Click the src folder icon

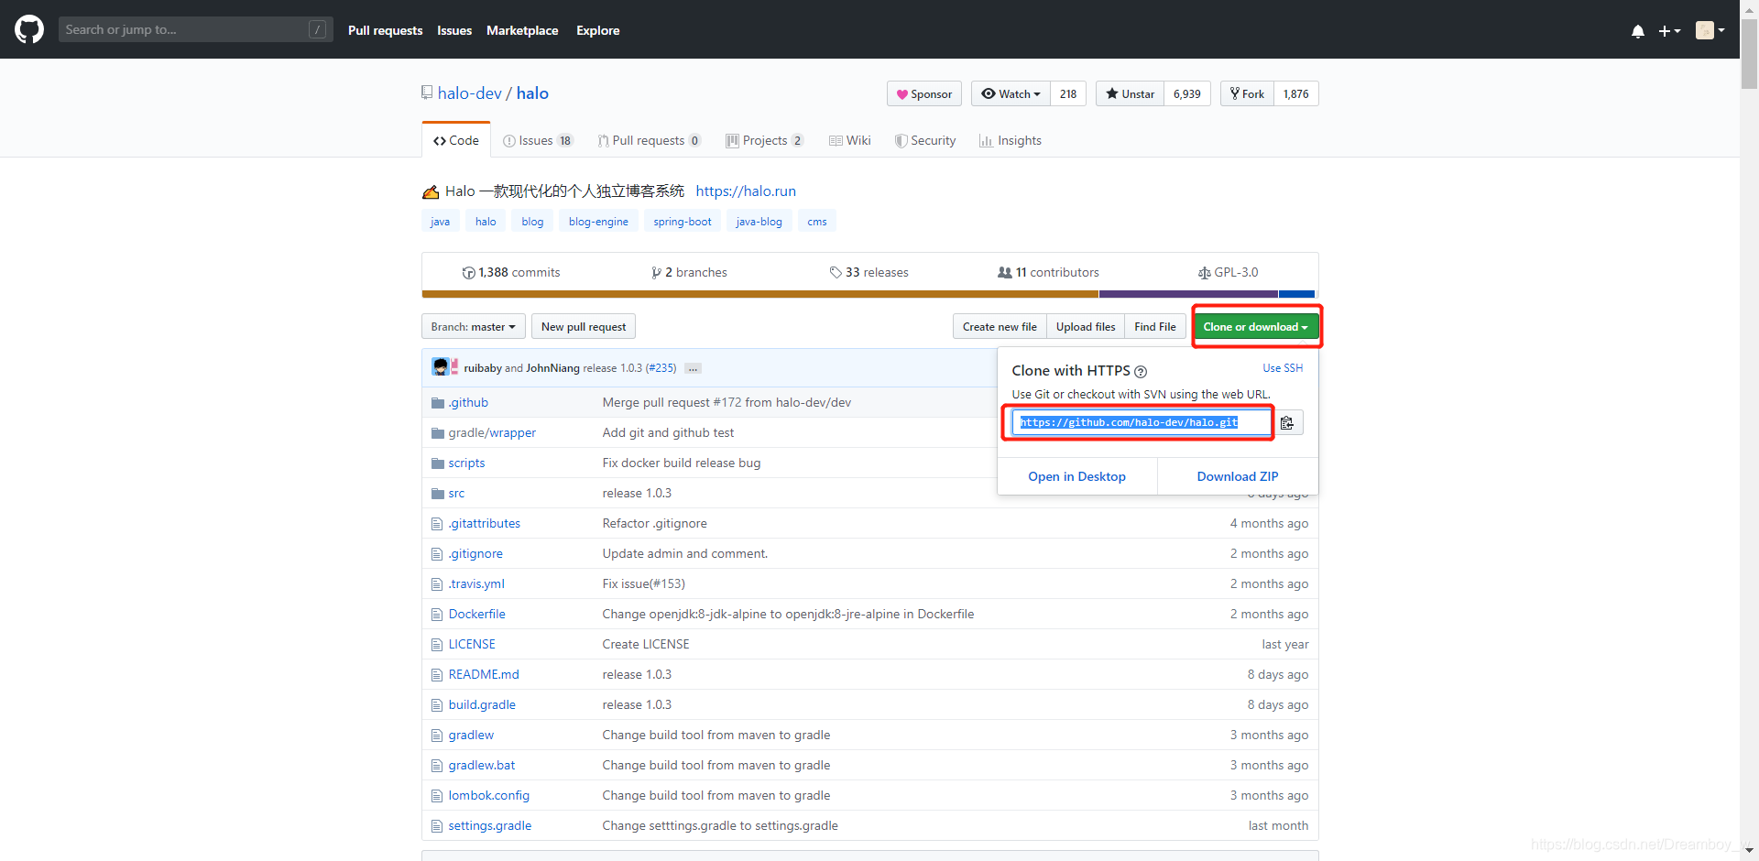tap(437, 494)
